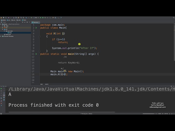Image resolution: width=175 pixels, height=131 pixels.
Task: Expand External Libraries node
Action: pos(1,36)
